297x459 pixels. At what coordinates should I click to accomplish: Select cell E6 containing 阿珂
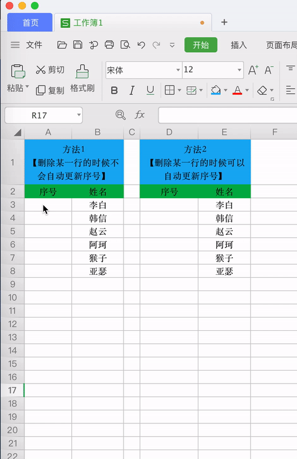coord(225,245)
